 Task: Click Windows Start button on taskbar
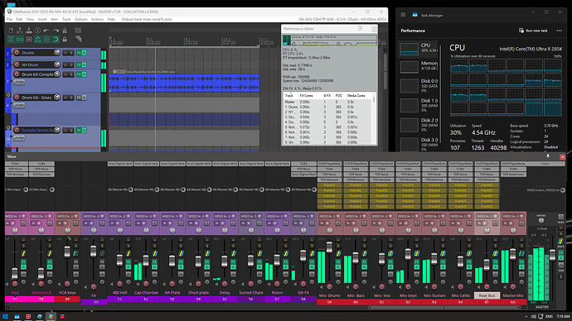coord(5,316)
